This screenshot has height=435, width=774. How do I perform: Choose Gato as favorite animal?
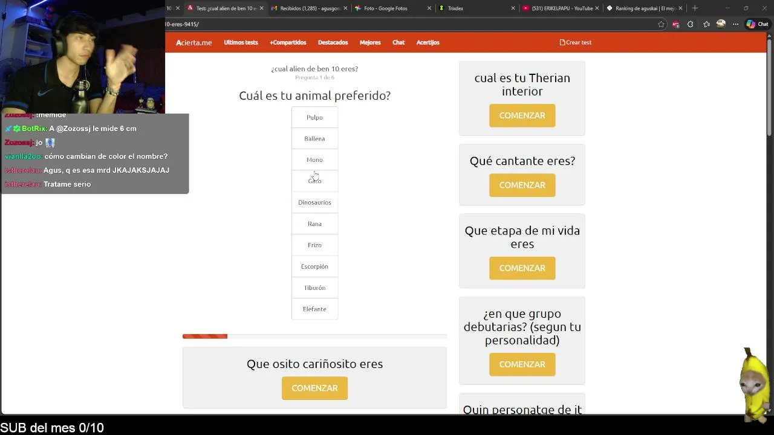314,181
